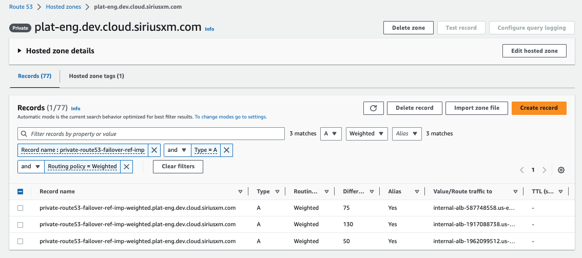Screen dimensions: 582x258
Task: Switch to Hosted zone tags (1) tab
Action: (96, 76)
